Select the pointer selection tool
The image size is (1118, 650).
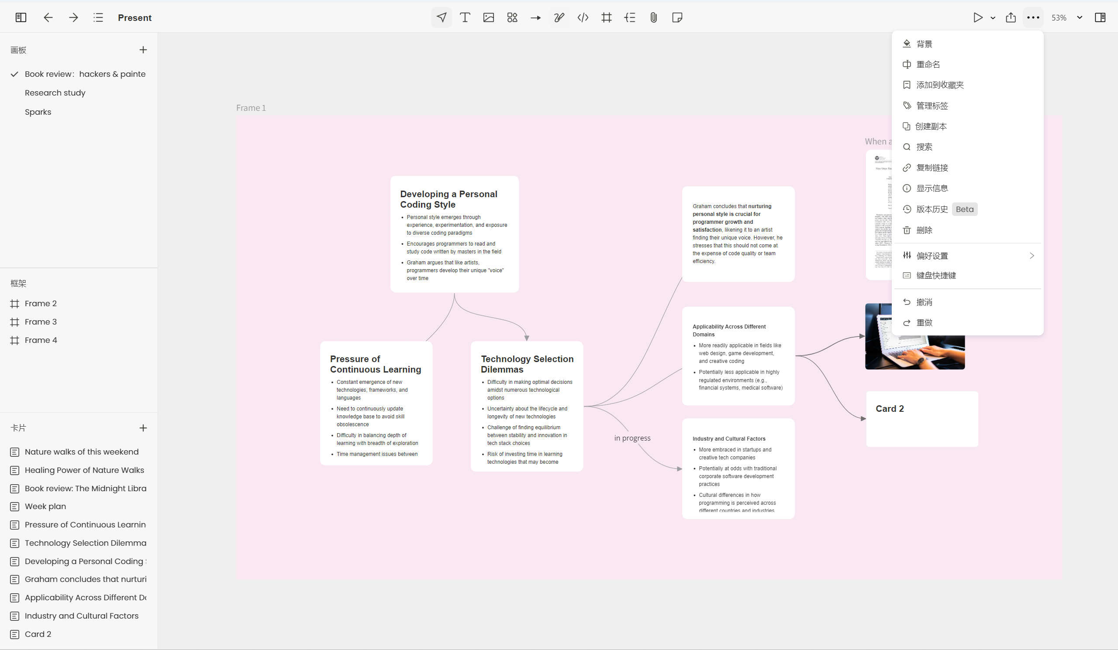pos(442,17)
